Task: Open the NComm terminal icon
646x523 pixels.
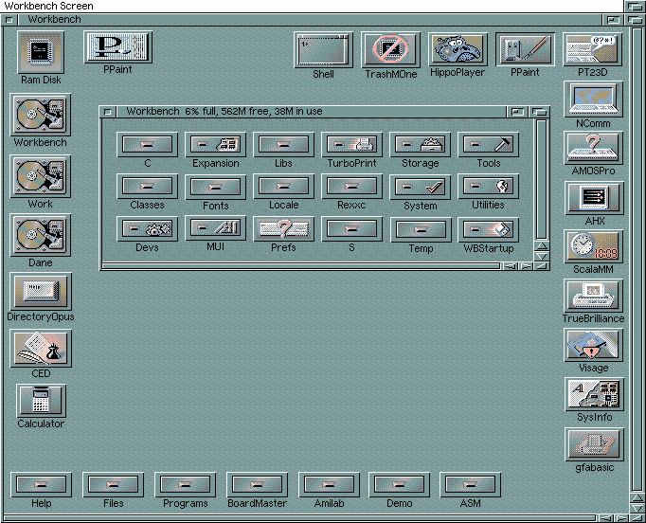Action: pos(593,99)
